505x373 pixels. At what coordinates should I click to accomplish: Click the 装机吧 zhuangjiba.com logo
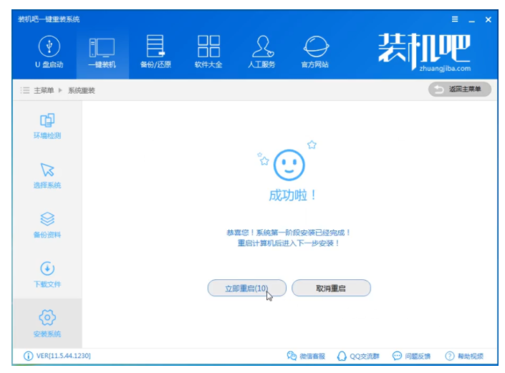tap(425, 52)
